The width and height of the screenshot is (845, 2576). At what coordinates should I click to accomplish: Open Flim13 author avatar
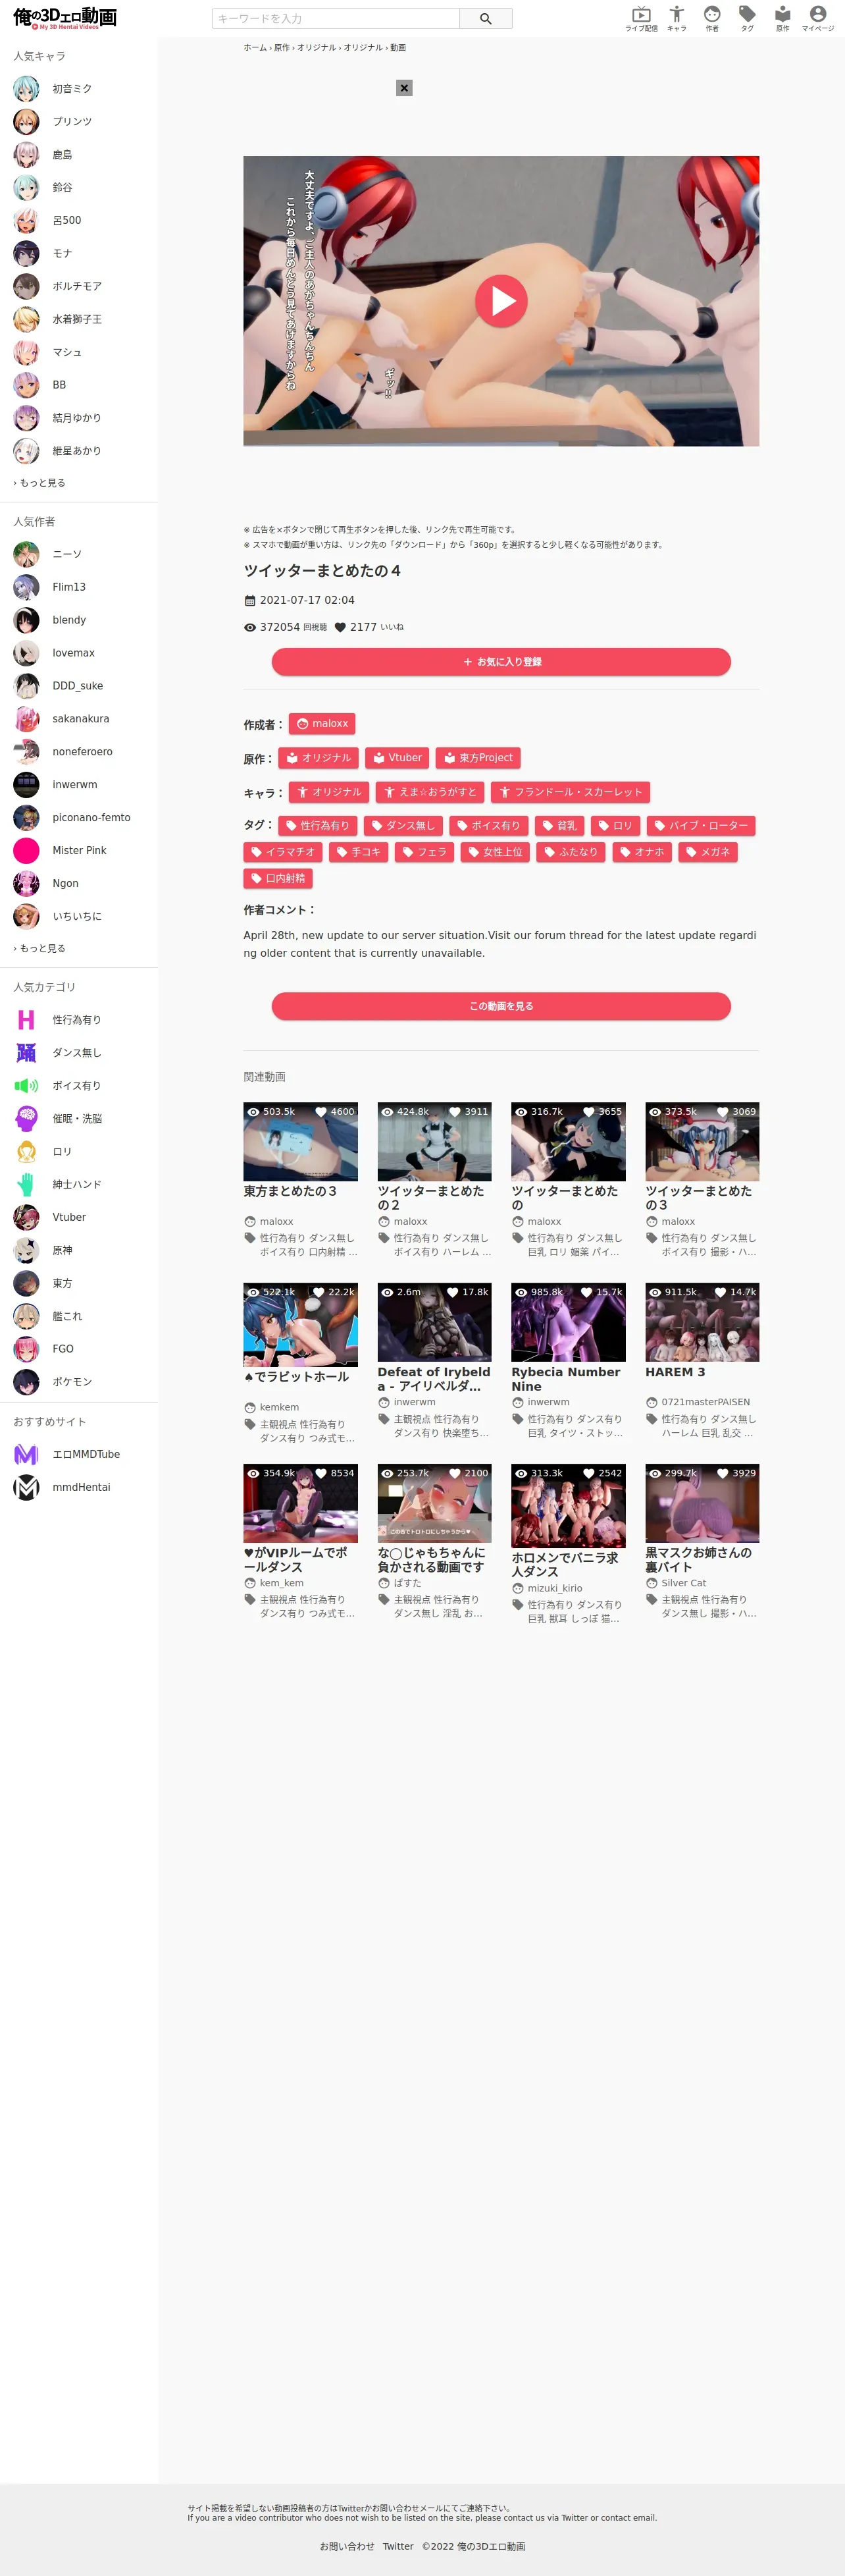26,587
